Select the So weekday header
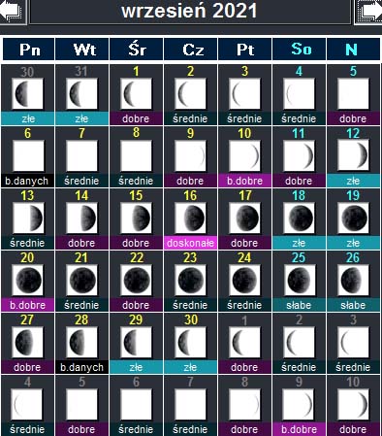 pyautogui.click(x=300, y=50)
